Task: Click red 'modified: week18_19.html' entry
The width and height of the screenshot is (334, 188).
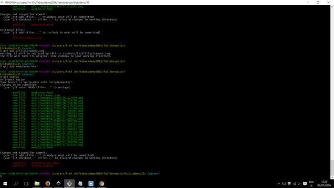Action: tap(33, 166)
